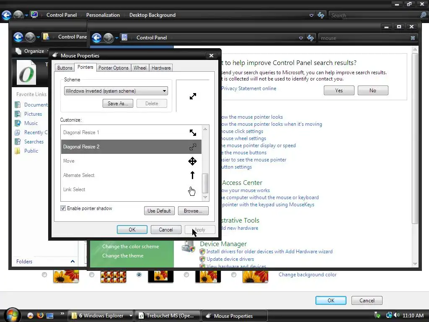Image resolution: width=429 pixels, height=322 pixels.
Task: Select the first picture position radio button
Action: coord(44,275)
